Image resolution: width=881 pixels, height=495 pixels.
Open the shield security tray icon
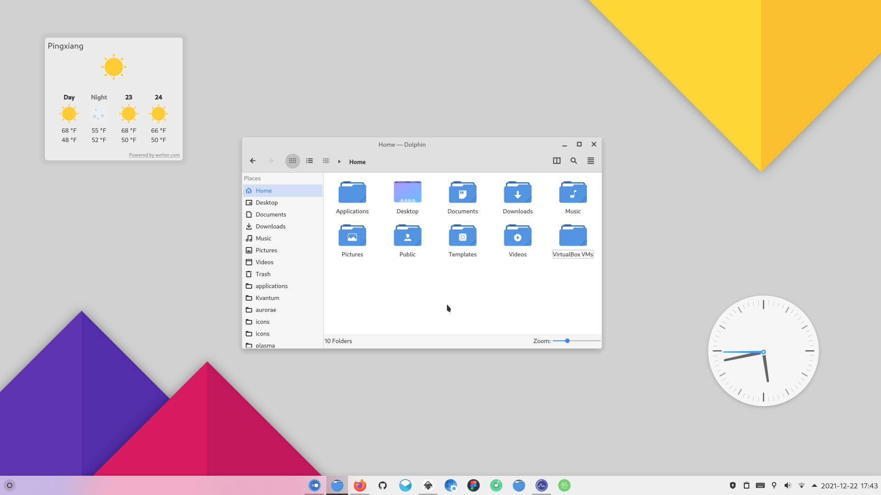click(x=733, y=485)
